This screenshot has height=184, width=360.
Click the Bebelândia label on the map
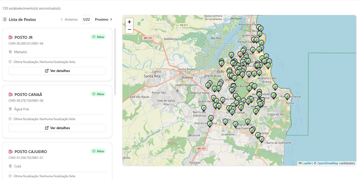pyautogui.click(x=171, y=39)
